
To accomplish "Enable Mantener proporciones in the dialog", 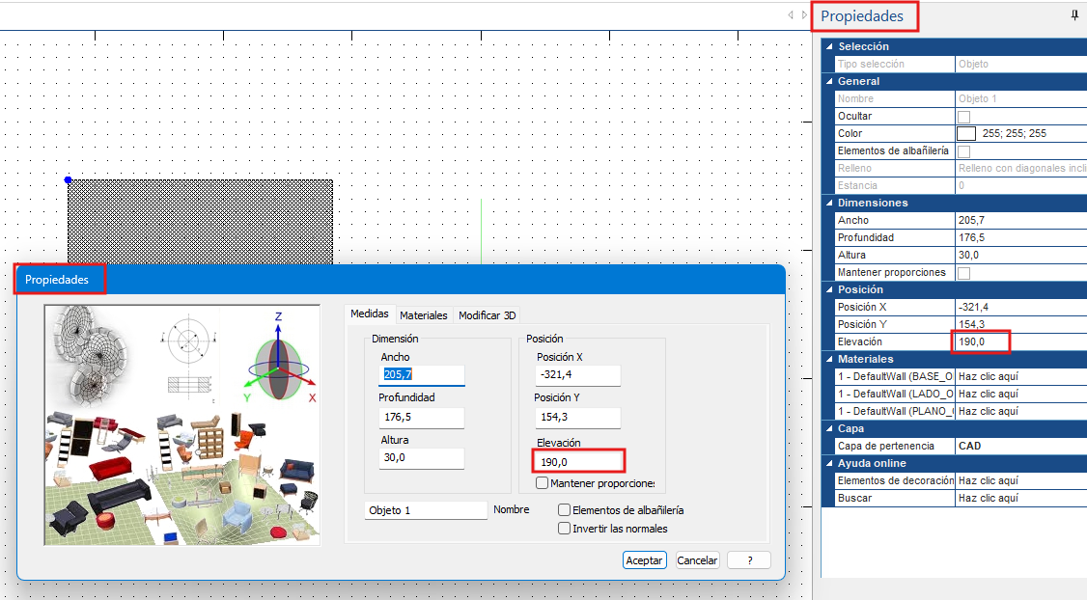I will pyautogui.click(x=543, y=483).
